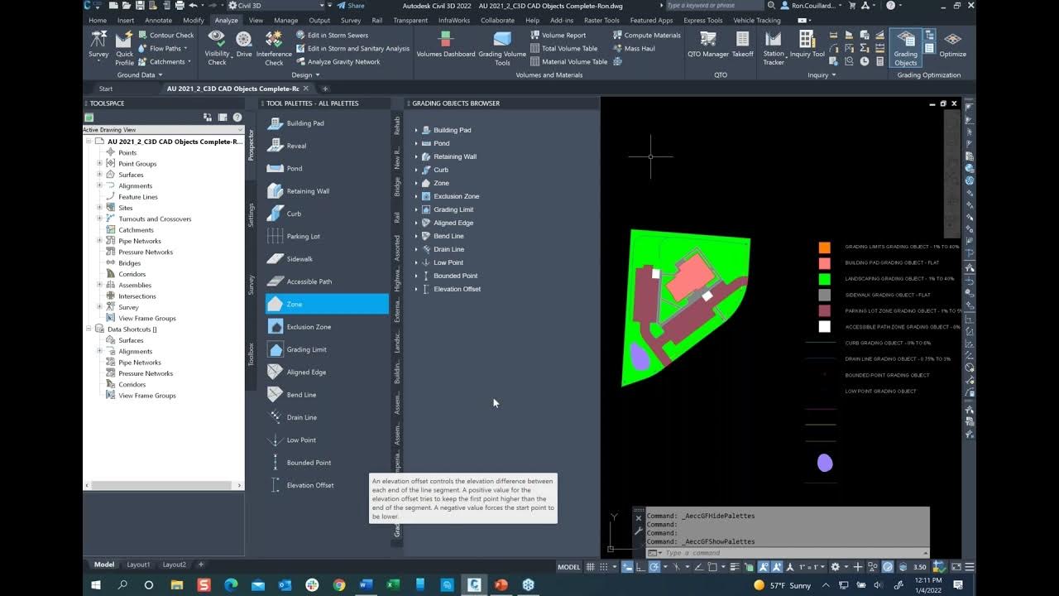Click Compute Materials
1059x596 pixels.
647,36
